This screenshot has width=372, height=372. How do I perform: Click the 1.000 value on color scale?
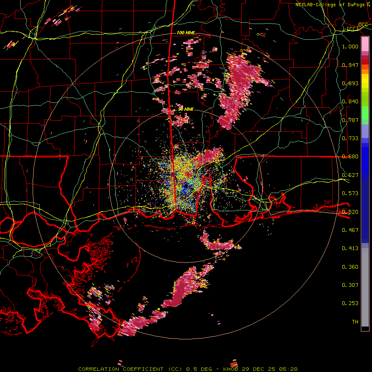coord(350,46)
